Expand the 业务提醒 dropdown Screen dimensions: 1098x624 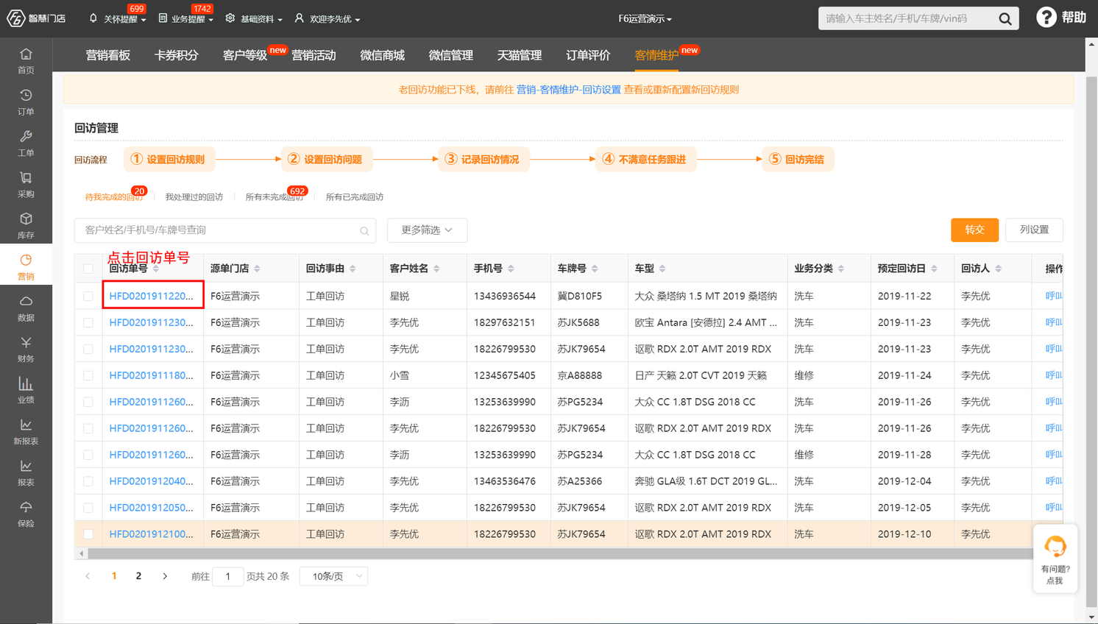(186, 19)
